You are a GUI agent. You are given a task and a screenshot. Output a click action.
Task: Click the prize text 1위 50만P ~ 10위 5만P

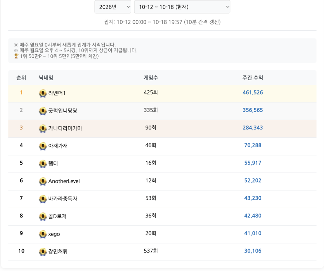[x=59, y=56]
